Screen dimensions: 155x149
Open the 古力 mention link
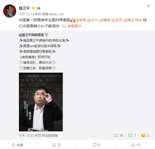pyautogui.click(x=93, y=20)
